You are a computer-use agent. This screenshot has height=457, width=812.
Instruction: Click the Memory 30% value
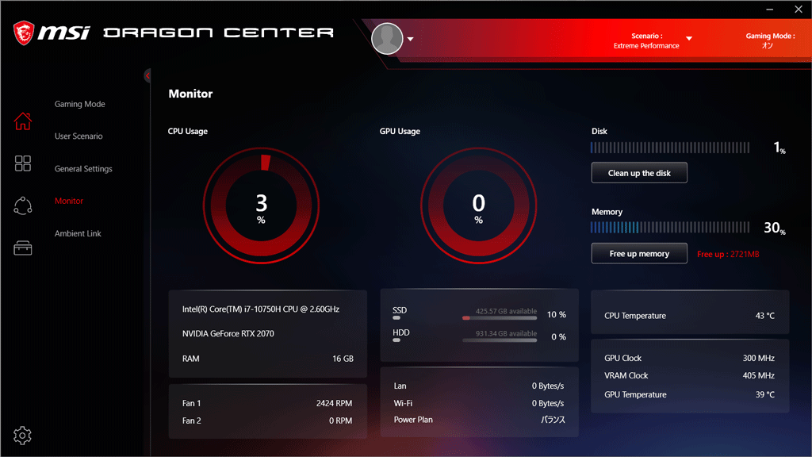coord(775,228)
